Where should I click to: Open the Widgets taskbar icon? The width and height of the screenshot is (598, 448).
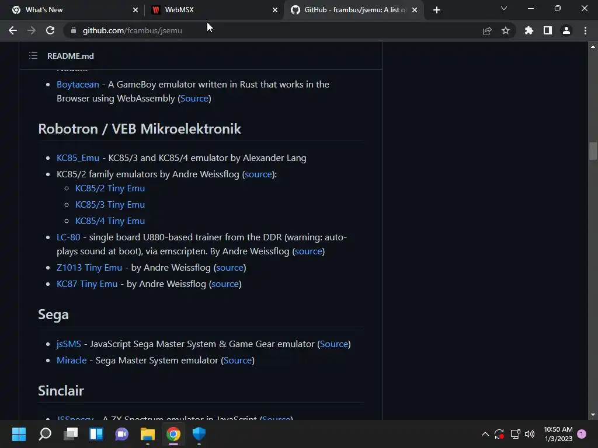point(96,434)
